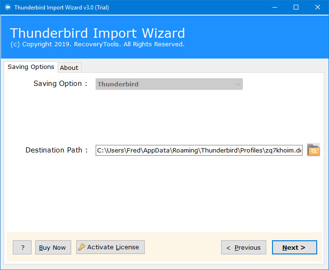Click the Activate License button text

[x=113, y=247]
